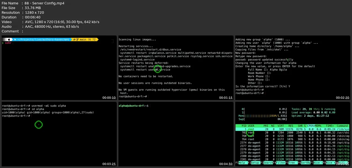The width and height of the screenshot is (352, 168).
Task: Open F6 SortBy in htop footer
Action: coord(304,163)
